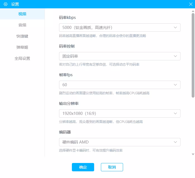Image resolution: width=195 pixels, height=178 pixels.
Task: Expand the 码率控制 dropdown chevron
Action: (x=175, y=56)
